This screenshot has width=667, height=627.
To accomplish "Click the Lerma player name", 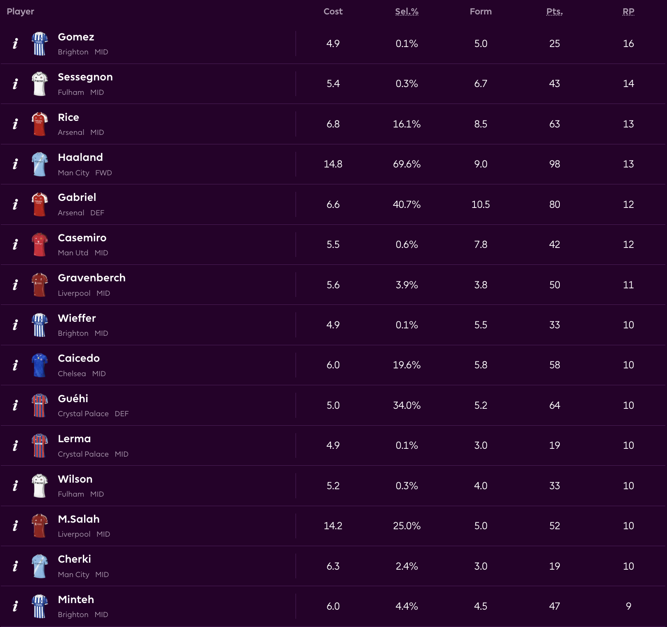I will [x=74, y=439].
